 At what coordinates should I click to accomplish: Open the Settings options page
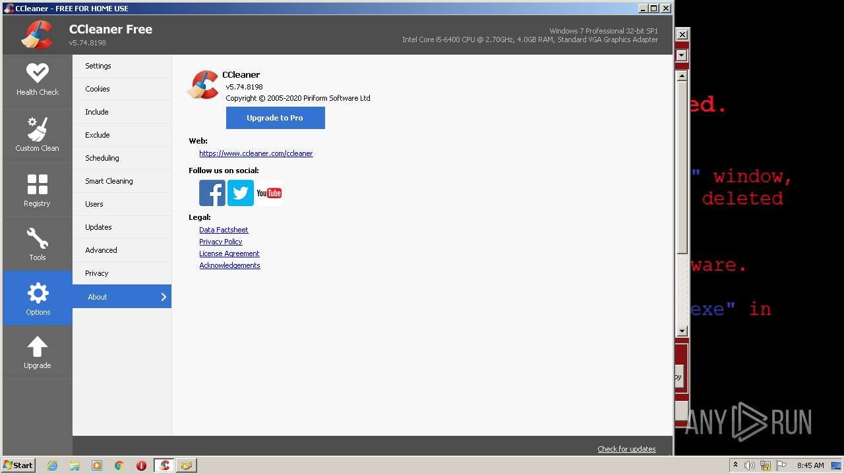click(122, 66)
